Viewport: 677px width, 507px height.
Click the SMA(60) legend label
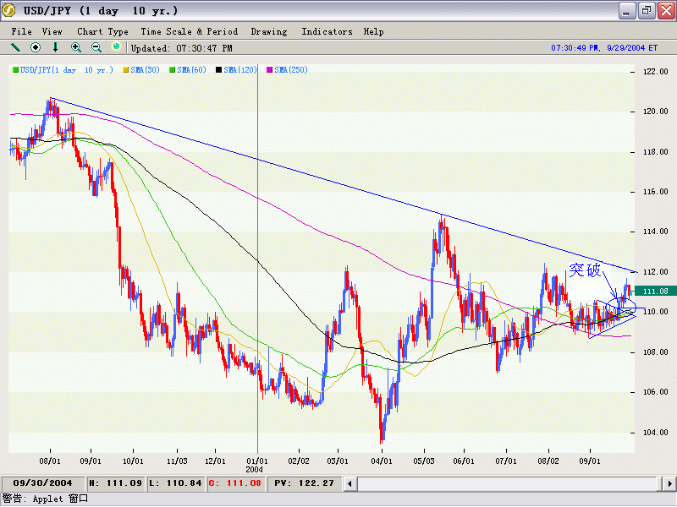[x=192, y=70]
